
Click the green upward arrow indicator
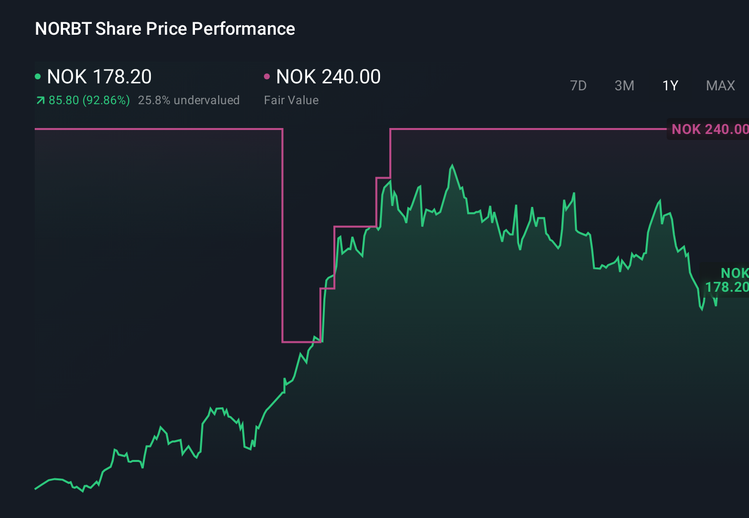40,100
